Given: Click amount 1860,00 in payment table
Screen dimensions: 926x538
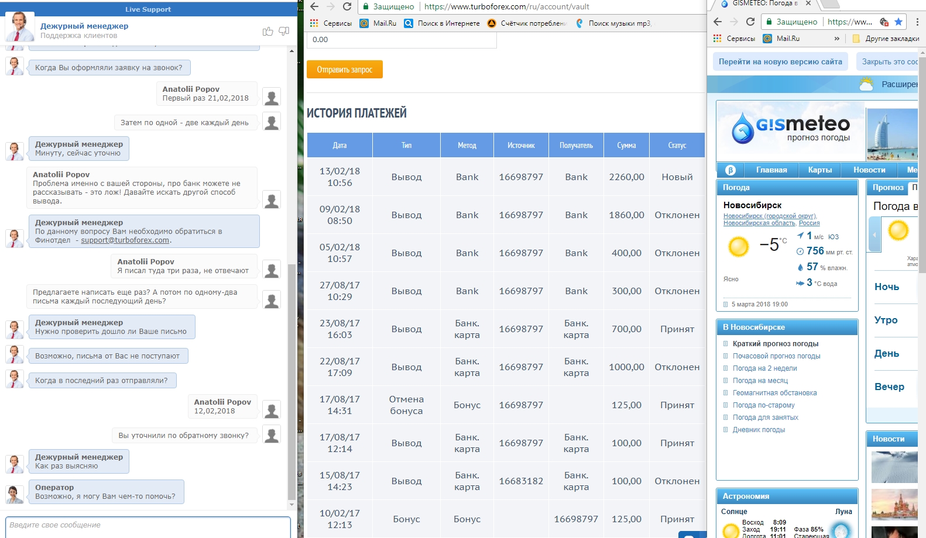Looking at the screenshot, I should 626,215.
